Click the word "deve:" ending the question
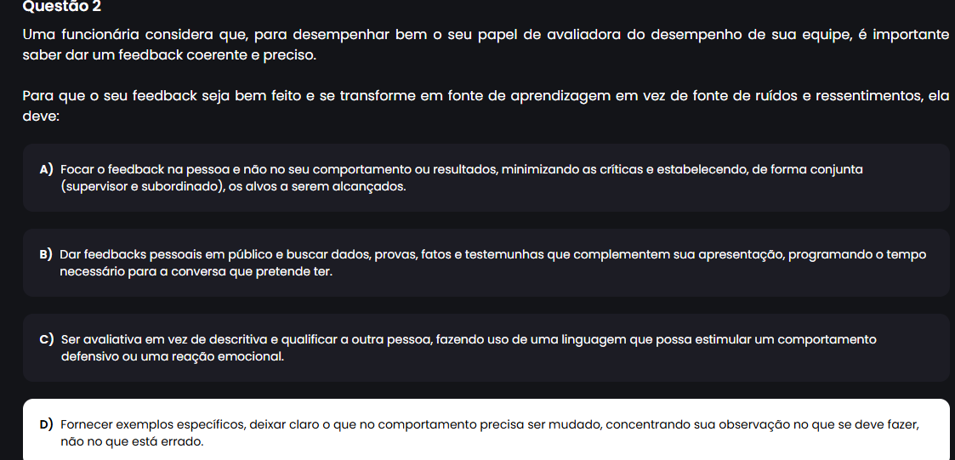 point(41,115)
